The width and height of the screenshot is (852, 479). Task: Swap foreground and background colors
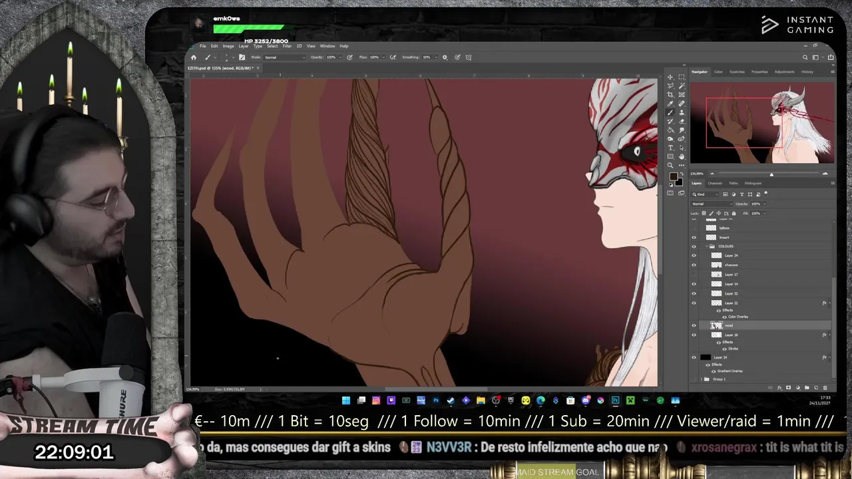point(682,173)
